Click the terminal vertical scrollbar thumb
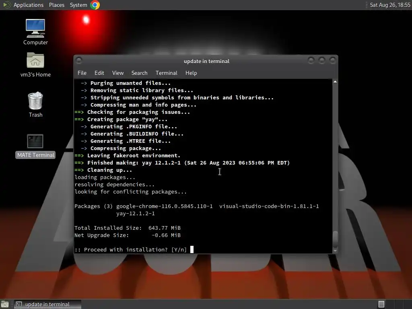This screenshot has width=412, height=309. coord(335,239)
